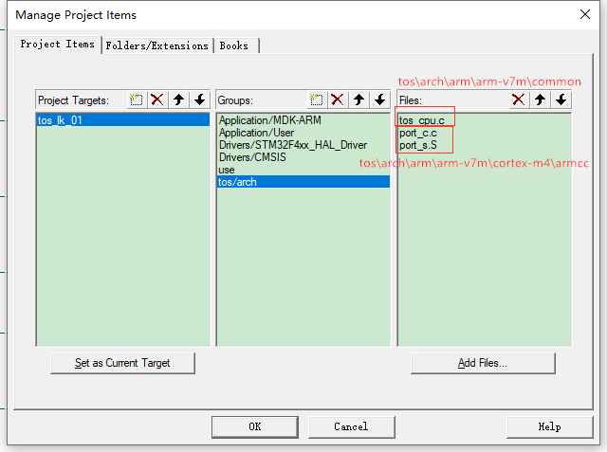Delete the selected group
Viewport: 607px width, 452px height.
(x=338, y=99)
